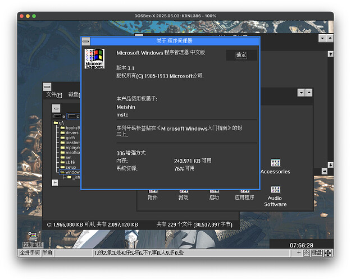Click the macOS green zoom button
Image resolution: width=351 pixels, height=280 pixels.
point(34,16)
